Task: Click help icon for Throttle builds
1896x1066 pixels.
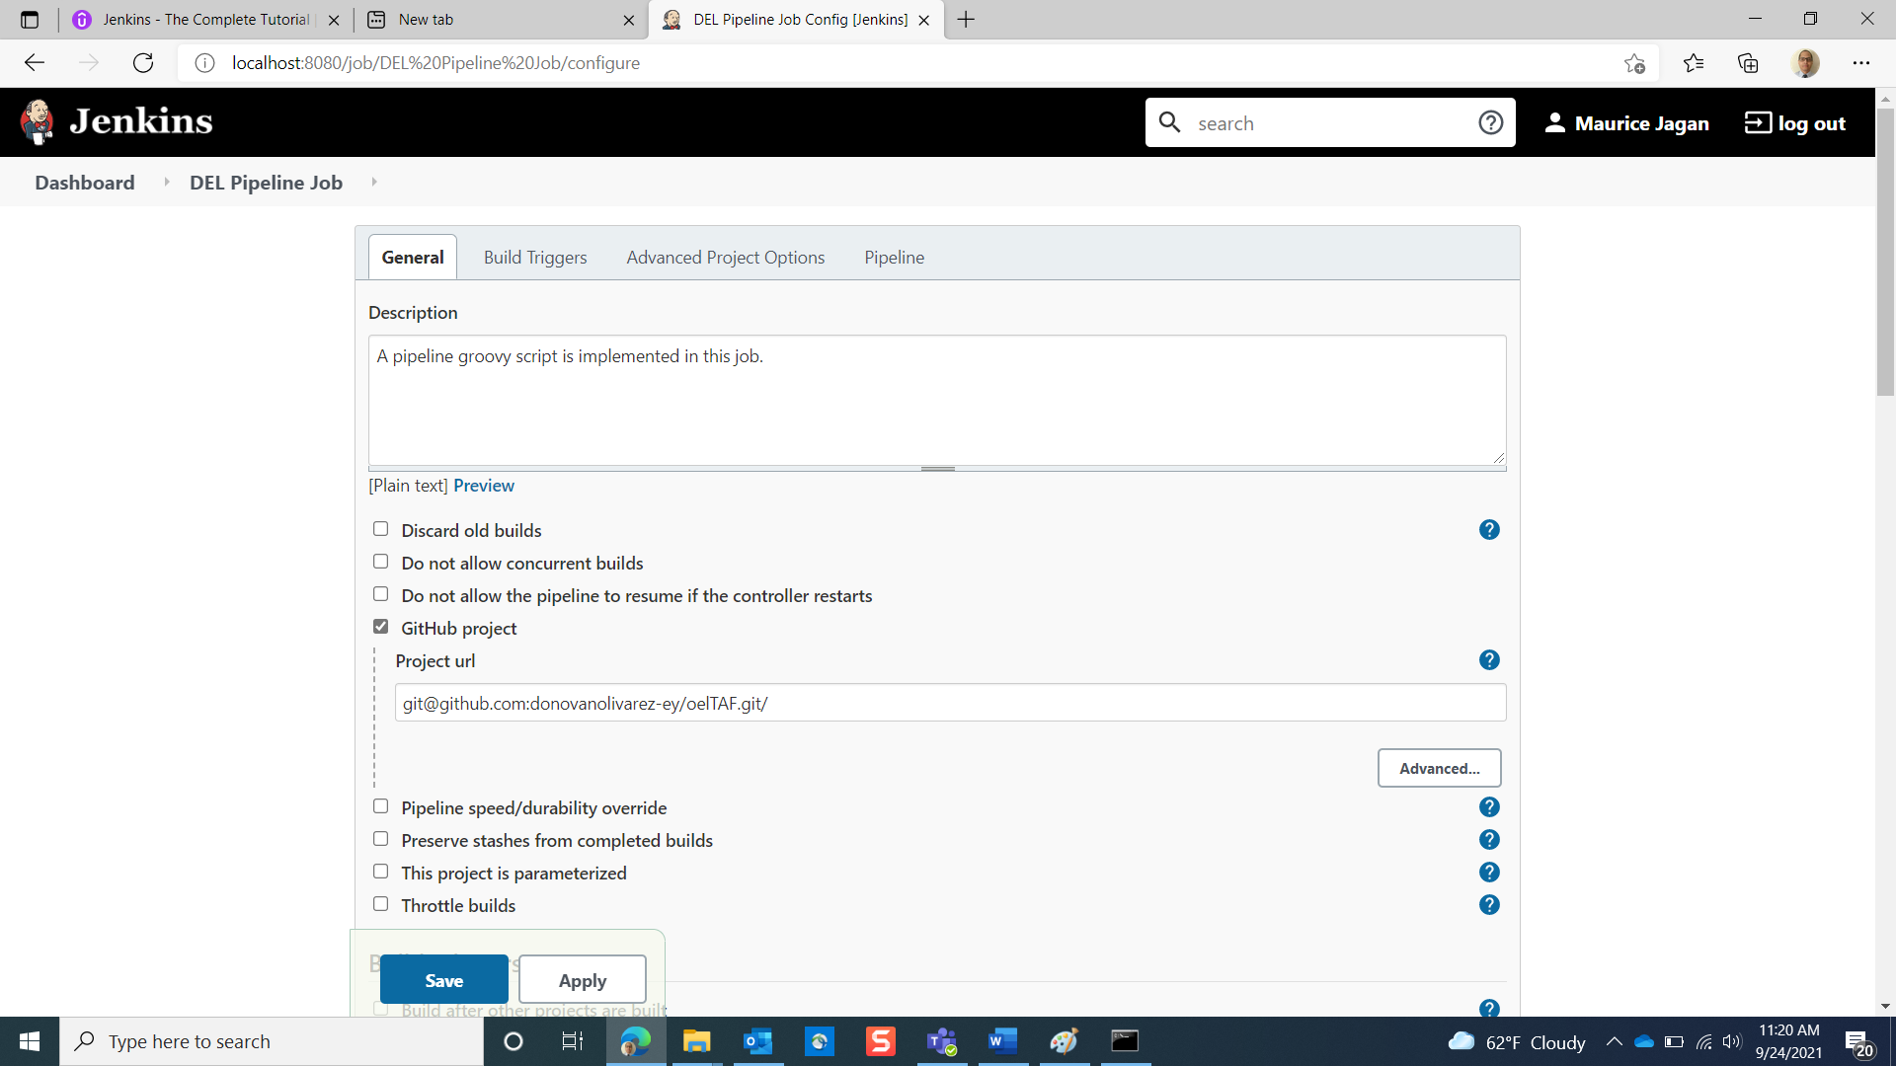Action: (1489, 905)
